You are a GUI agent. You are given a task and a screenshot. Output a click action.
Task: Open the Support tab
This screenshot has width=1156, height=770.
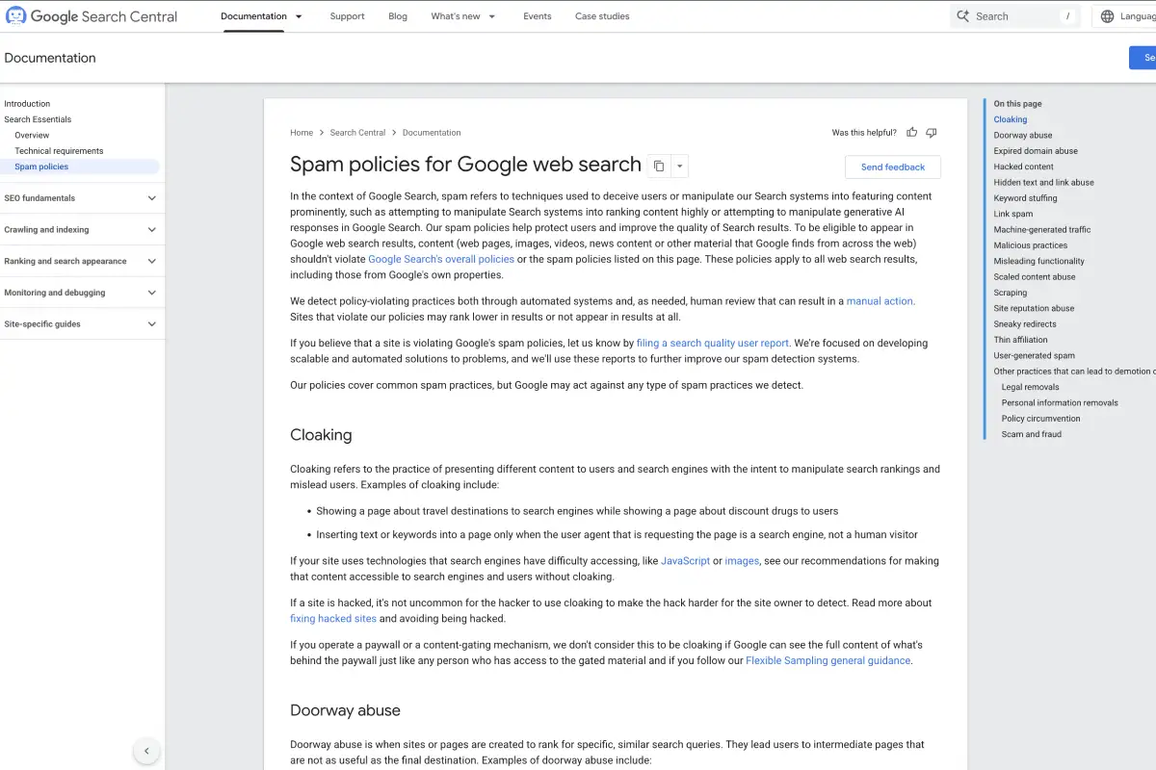[x=347, y=16]
